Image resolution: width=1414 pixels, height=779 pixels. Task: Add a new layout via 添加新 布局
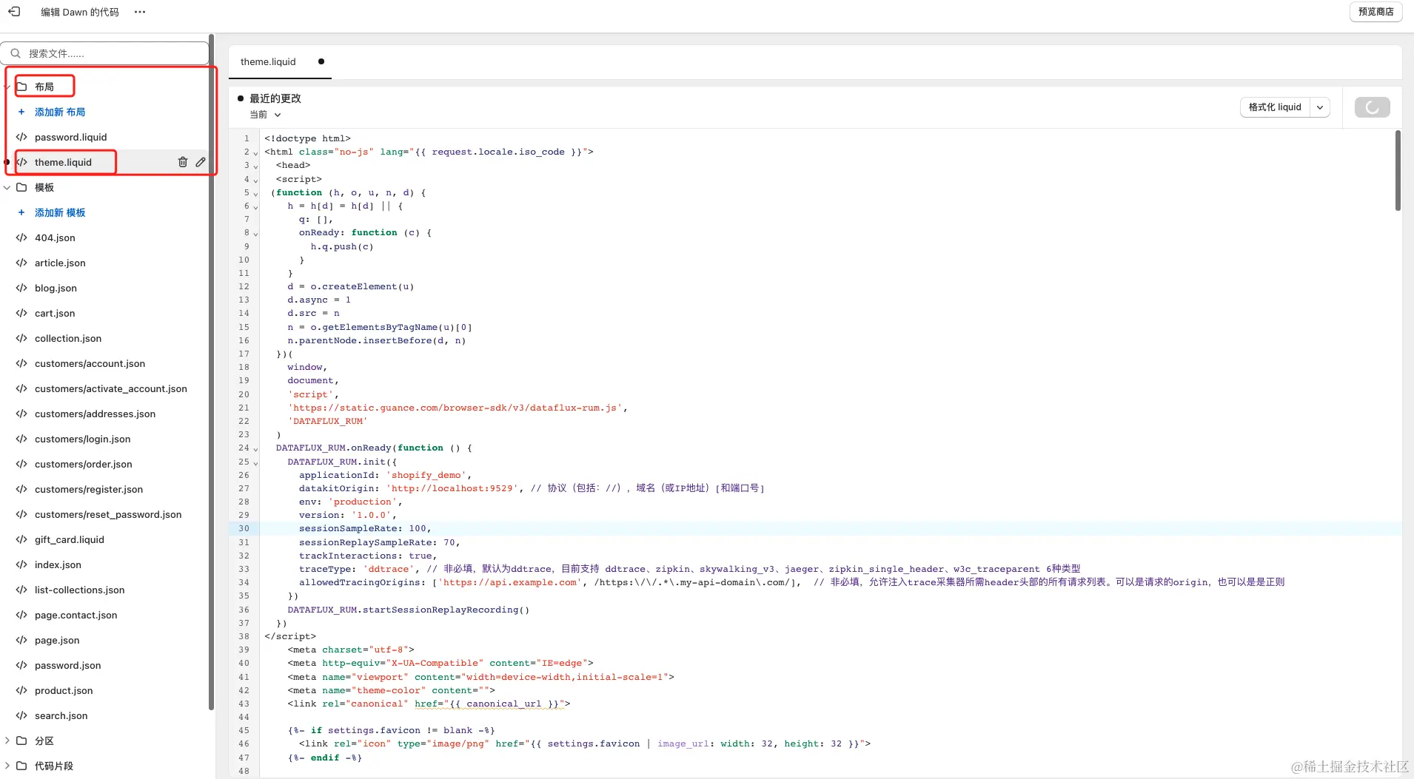click(60, 112)
